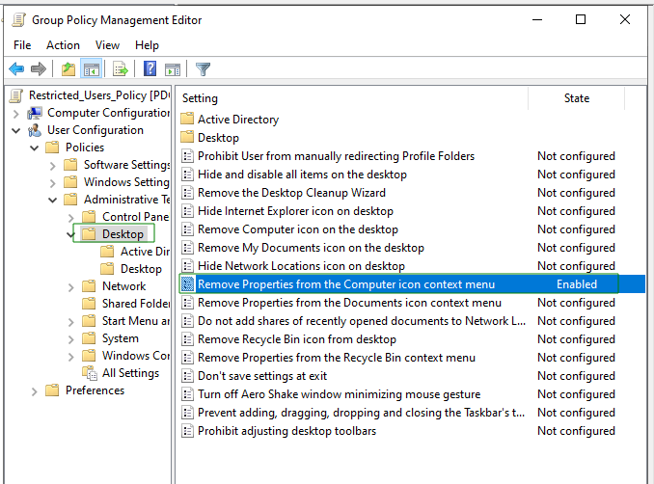The height and width of the screenshot is (484, 654).
Task: Click policy icon for Remove Recycle Bin icon
Action: pos(188,339)
